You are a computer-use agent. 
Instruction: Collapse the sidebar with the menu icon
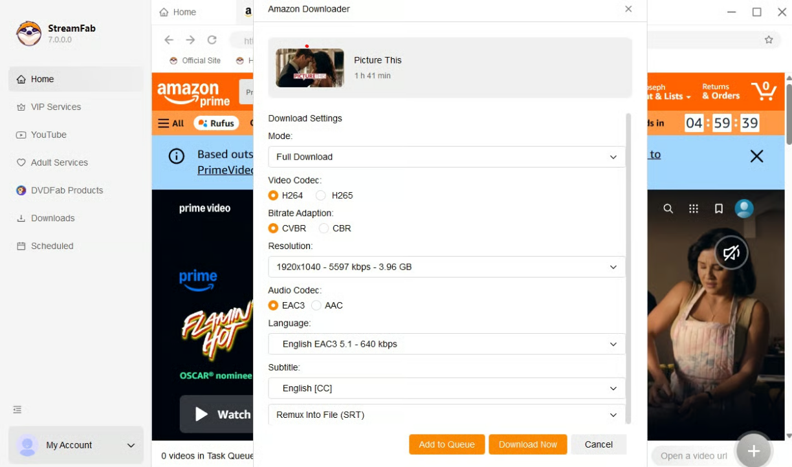[x=17, y=409]
